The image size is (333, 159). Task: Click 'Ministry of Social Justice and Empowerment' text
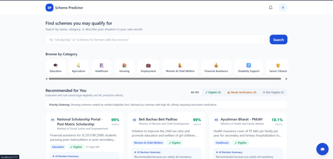(82, 129)
